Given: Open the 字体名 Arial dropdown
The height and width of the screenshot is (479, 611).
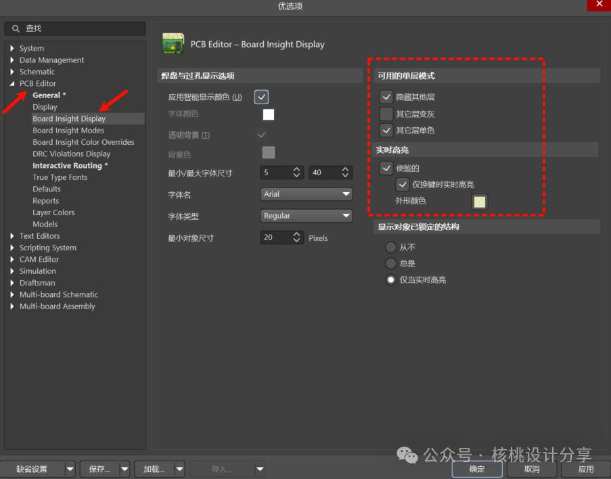Looking at the screenshot, I should tap(307, 194).
